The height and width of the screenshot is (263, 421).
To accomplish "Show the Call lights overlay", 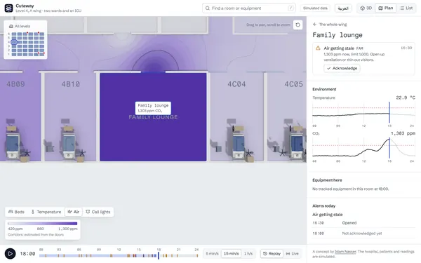I will coord(98,212).
